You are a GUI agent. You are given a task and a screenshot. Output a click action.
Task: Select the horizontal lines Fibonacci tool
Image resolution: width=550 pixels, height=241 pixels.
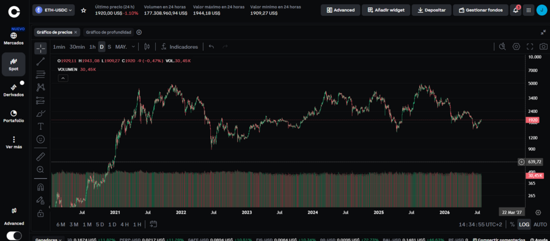coord(40,74)
